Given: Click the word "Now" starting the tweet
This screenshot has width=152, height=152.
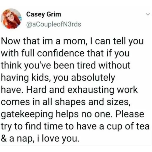Looking at the screenshot, I should click(11, 41).
